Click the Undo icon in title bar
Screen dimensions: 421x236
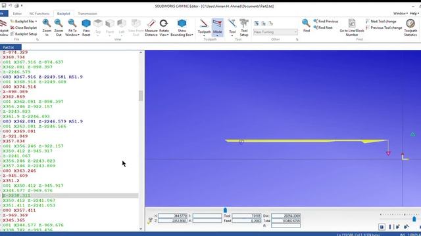click(x=11, y=5)
